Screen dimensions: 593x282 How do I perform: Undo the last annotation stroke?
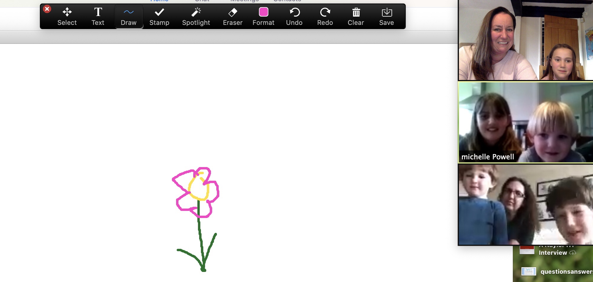point(294,17)
